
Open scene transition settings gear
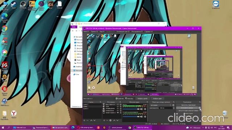(x=173, y=105)
